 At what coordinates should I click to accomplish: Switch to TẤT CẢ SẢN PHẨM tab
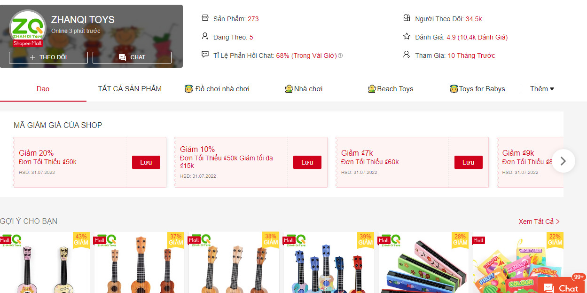pyautogui.click(x=130, y=89)
